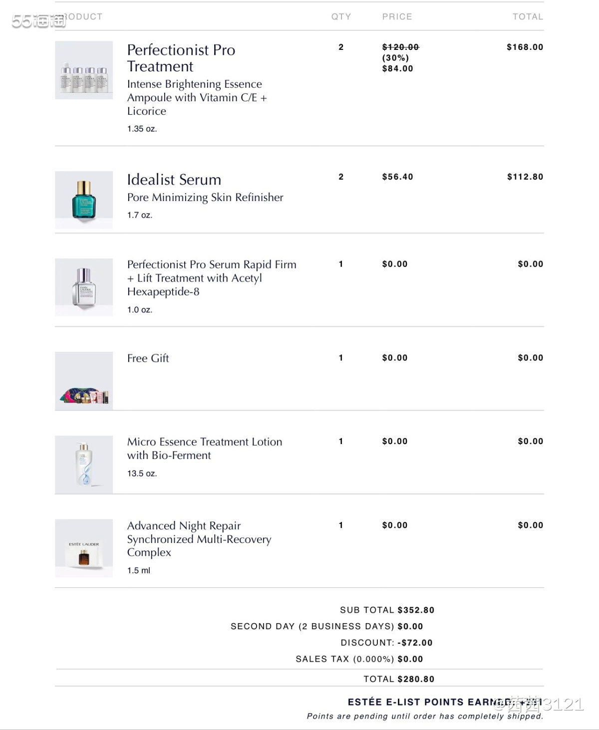Click the crossed-out $120.00 original price

401,47
